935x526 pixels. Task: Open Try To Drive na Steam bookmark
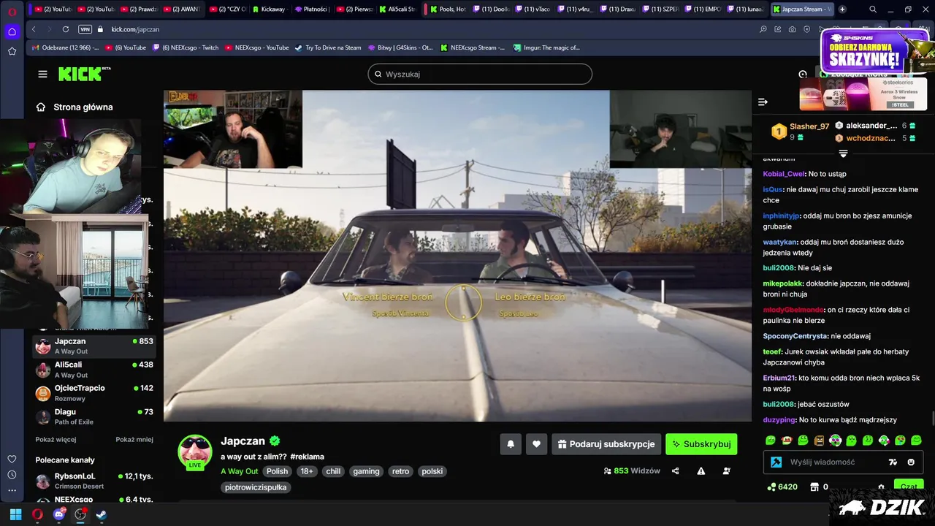tap(328, 47)
